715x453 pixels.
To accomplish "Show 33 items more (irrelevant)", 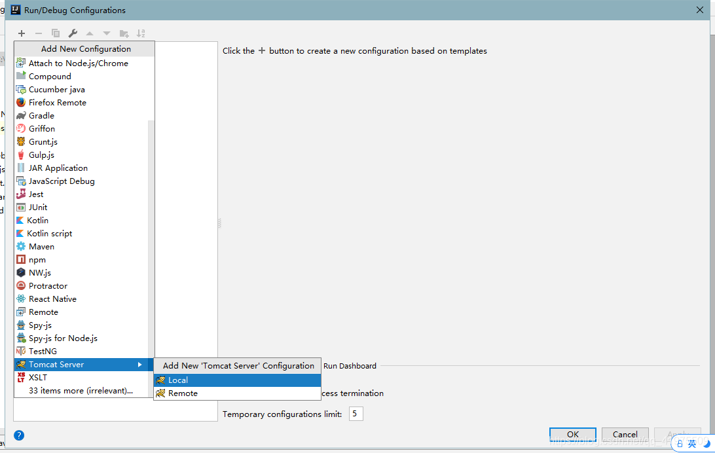I will click(x=81, y=391).
